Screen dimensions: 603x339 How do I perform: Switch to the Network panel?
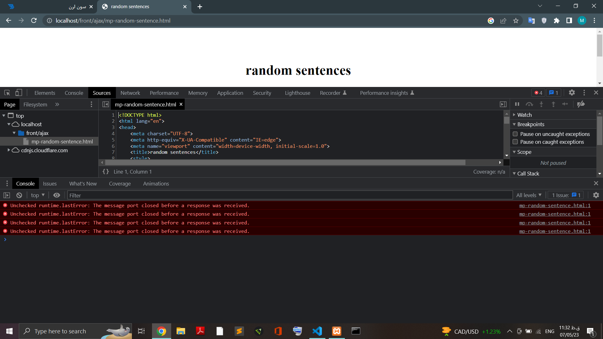pyautogui.click(x=130, y=93)
